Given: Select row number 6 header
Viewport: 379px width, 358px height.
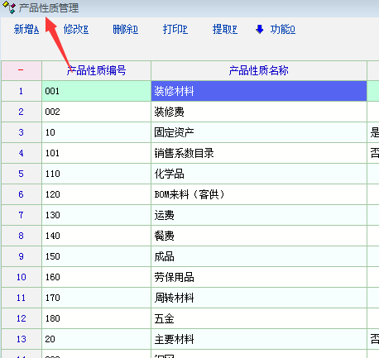Looking at the screenshot, I should pos(22,194).
